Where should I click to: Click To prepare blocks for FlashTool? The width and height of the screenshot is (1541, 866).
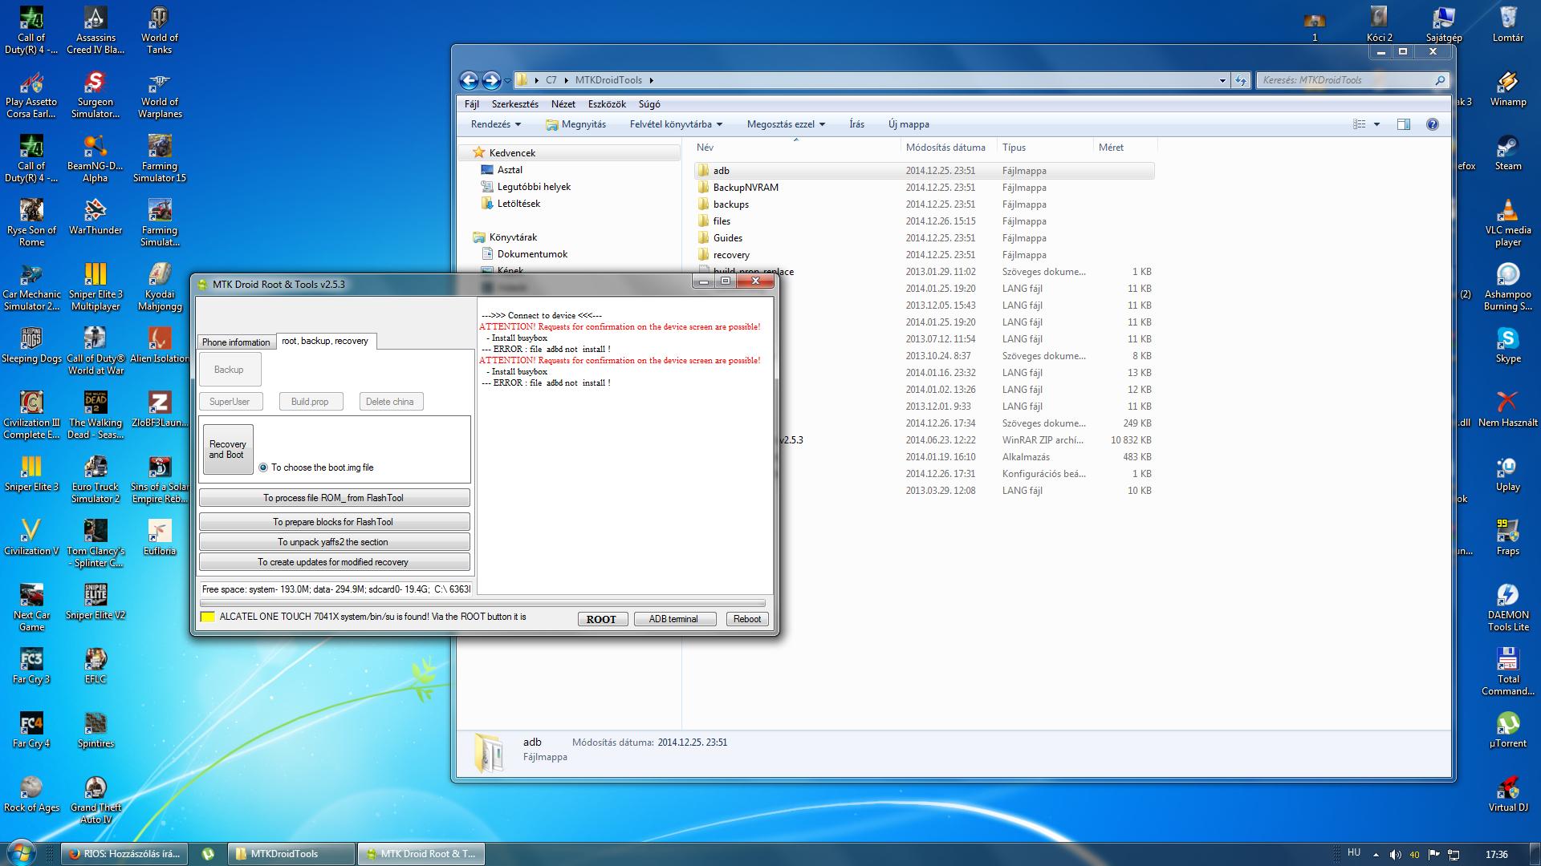[x=334, y=522]
